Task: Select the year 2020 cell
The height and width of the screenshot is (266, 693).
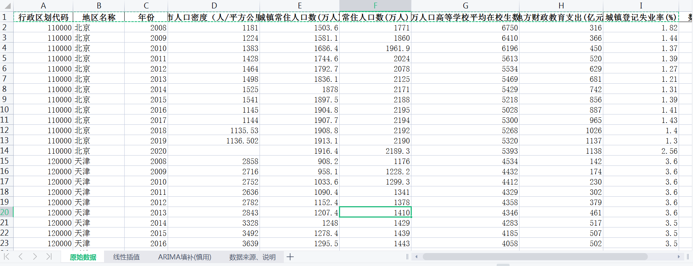Action: [x=146, y=151]
